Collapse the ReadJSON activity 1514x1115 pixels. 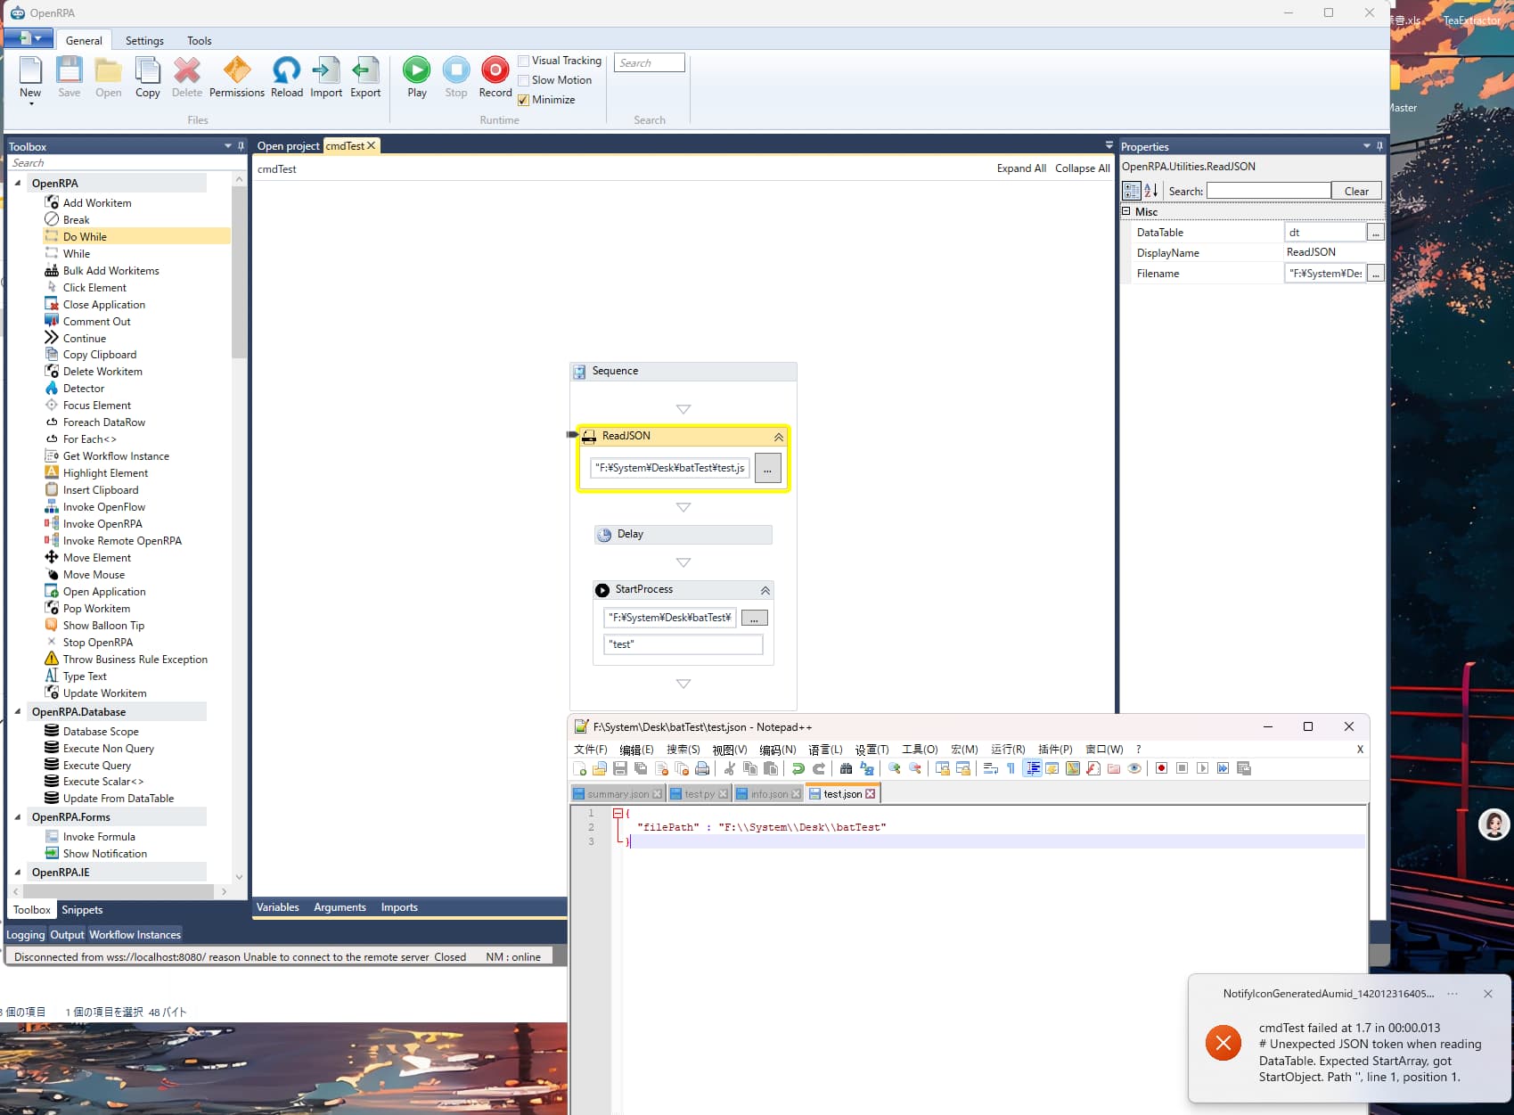[x=778, y=437]
